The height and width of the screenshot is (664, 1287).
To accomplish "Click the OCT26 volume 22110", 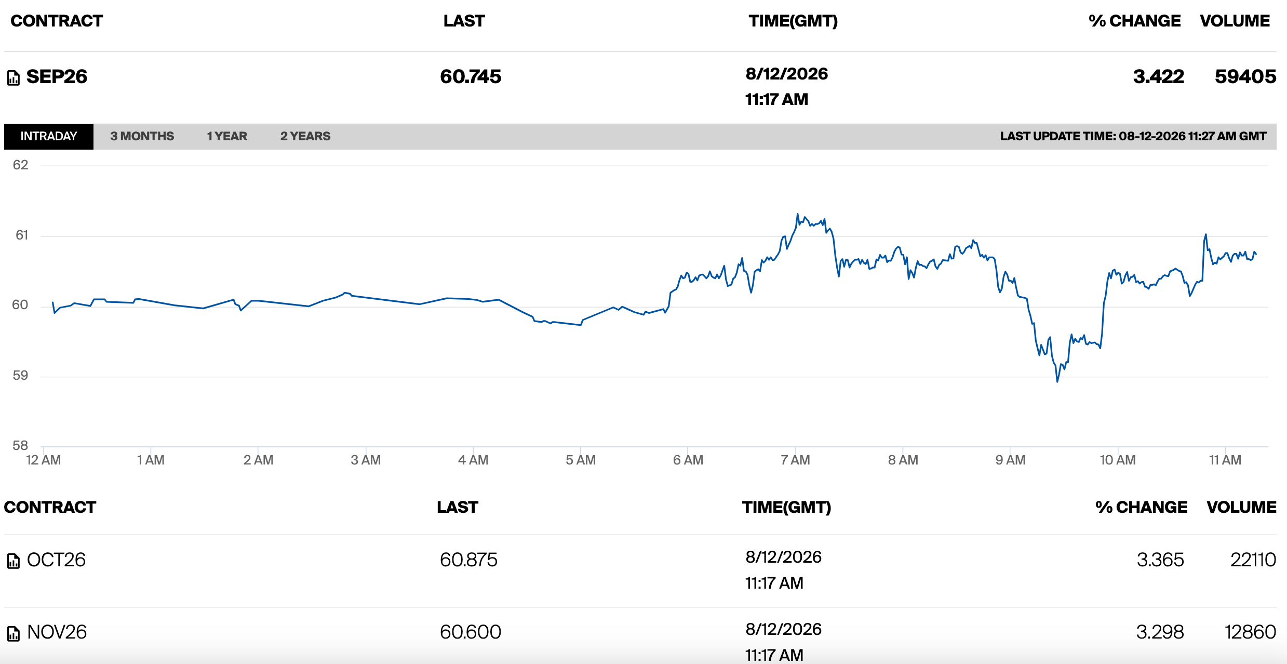I will coord(1253,560).
